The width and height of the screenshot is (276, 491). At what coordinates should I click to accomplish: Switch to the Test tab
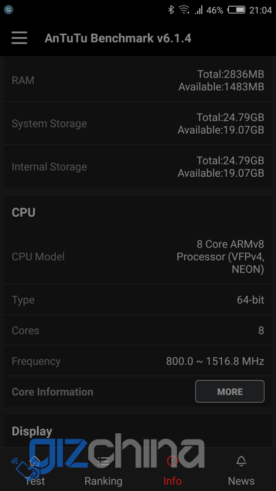tap(35, 470)
